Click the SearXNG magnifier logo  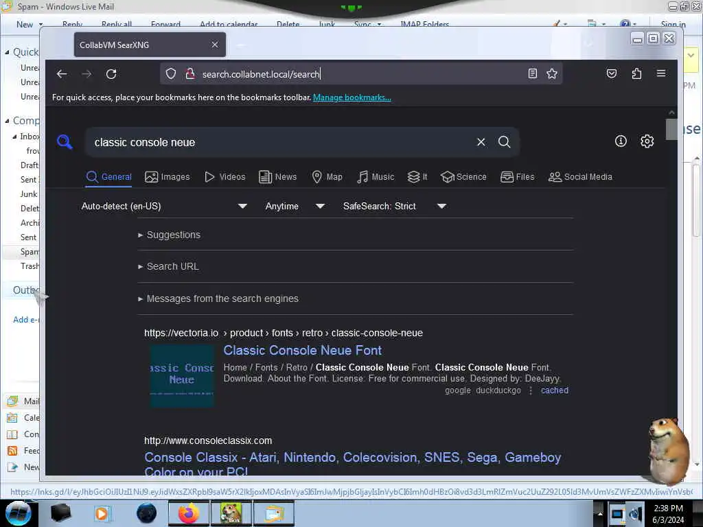tap(65, 141)
